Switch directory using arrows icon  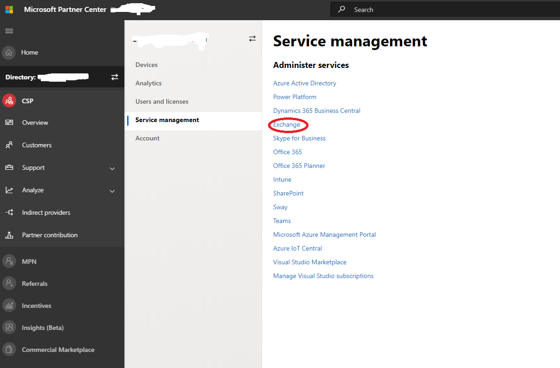(115, 77)
